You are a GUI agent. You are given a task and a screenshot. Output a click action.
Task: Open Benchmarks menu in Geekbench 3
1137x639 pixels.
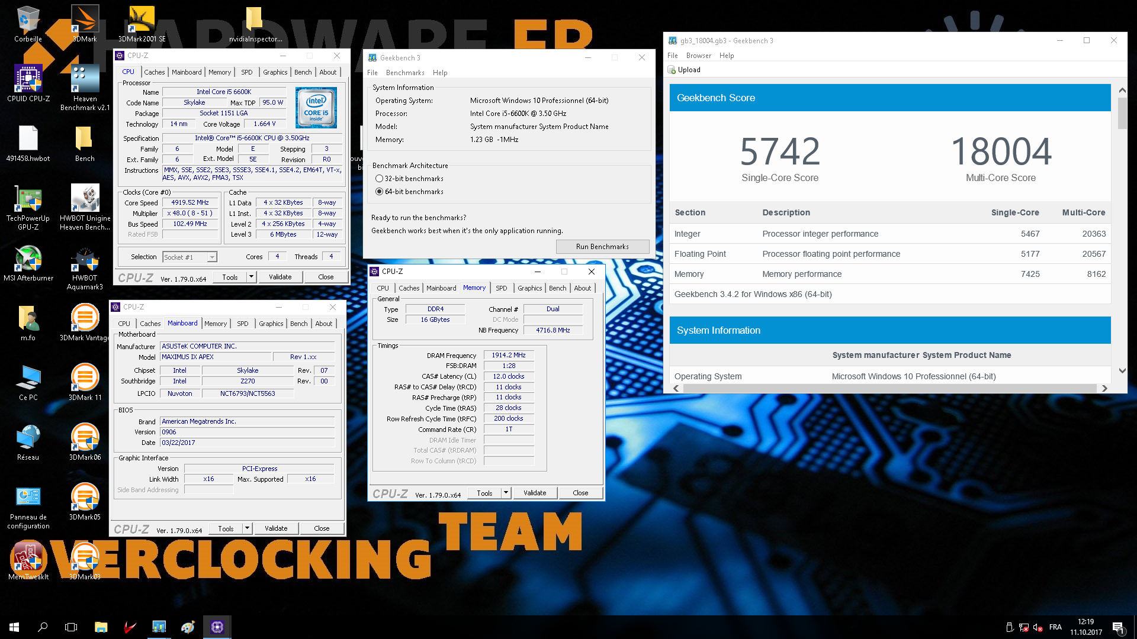coord(405,73)
